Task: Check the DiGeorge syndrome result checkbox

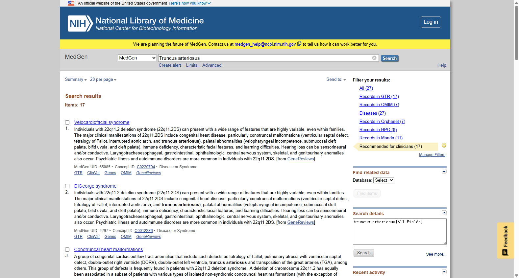Action: [x=67, y=186]
